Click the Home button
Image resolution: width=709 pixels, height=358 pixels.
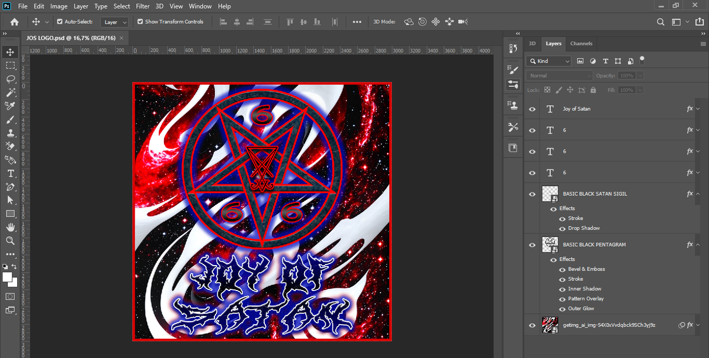[14, 22]
